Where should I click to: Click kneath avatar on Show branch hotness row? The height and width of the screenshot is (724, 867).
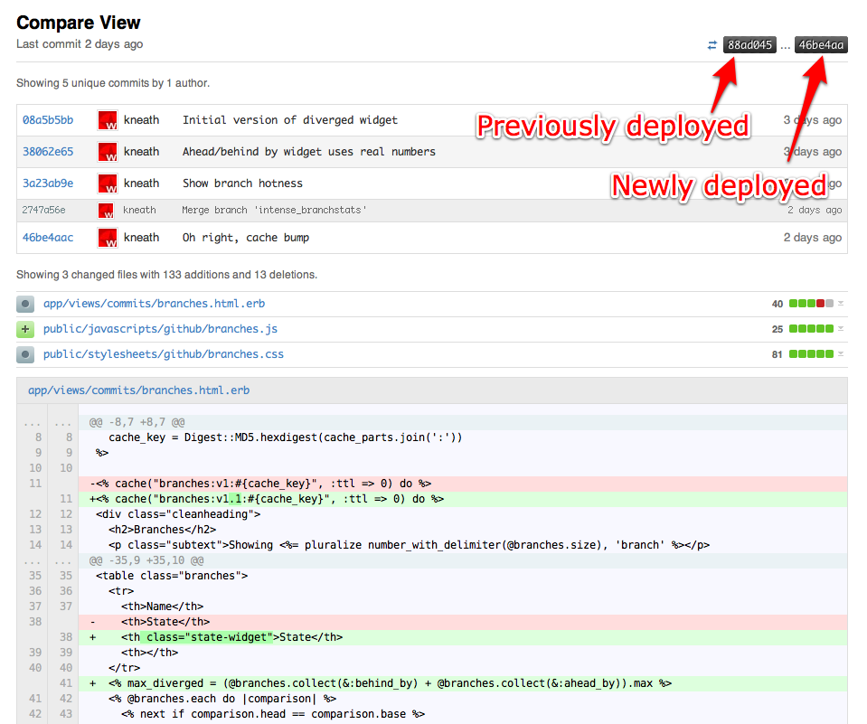point(108,183)
